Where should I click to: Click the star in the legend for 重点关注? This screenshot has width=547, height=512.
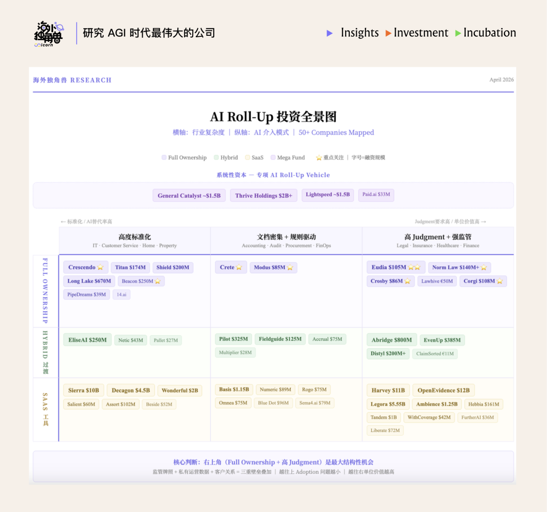click(x=318, y=158)
